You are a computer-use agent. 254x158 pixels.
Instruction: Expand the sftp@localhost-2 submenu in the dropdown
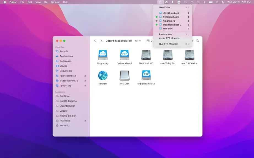pos(188,25)
